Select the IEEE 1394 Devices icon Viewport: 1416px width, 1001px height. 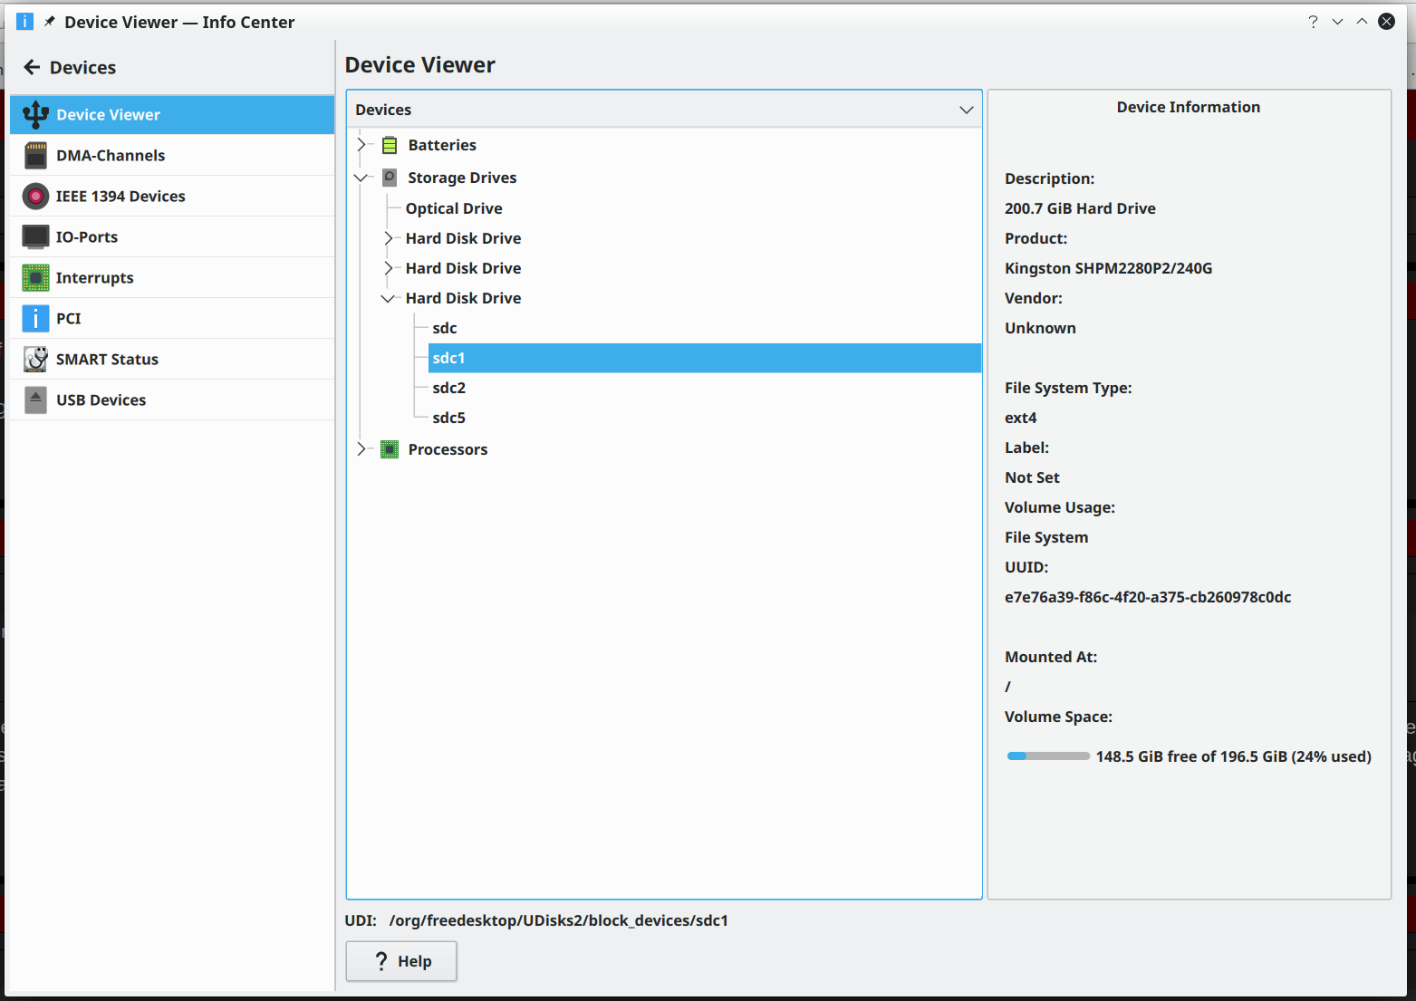click(x=35, y=197)
